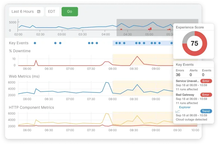Viewport: 219px width, 145px height.
Task: Click the 5000 label on overview chart axis
Action: (13, 22)
